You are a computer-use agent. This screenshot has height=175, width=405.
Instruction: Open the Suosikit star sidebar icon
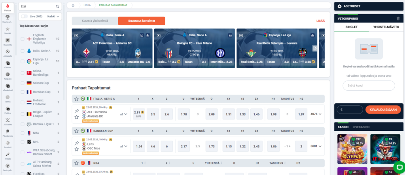coord(8,29)
